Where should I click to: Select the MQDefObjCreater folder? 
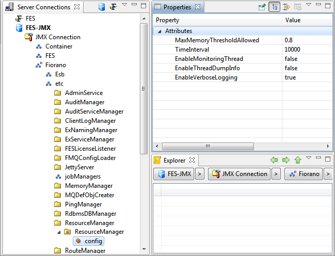point(89,195)
